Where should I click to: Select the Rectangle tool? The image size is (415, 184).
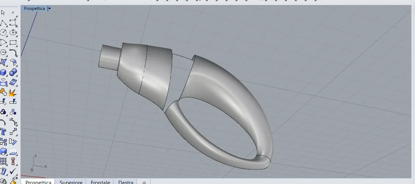click(13, 42)
